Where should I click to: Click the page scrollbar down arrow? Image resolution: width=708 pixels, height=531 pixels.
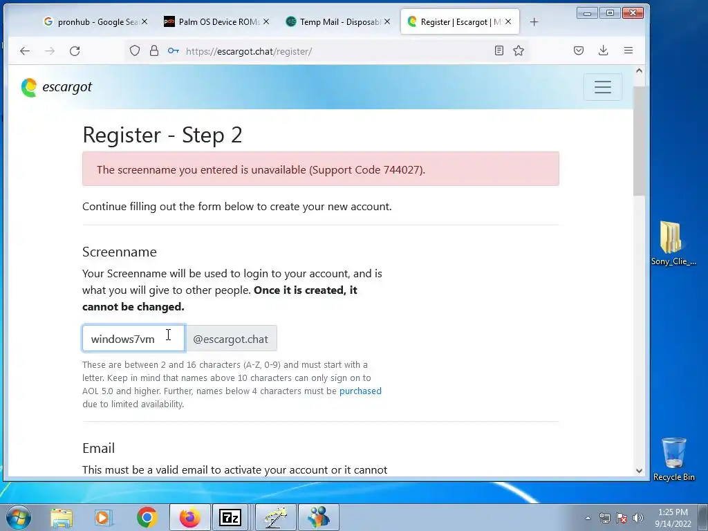639,470
